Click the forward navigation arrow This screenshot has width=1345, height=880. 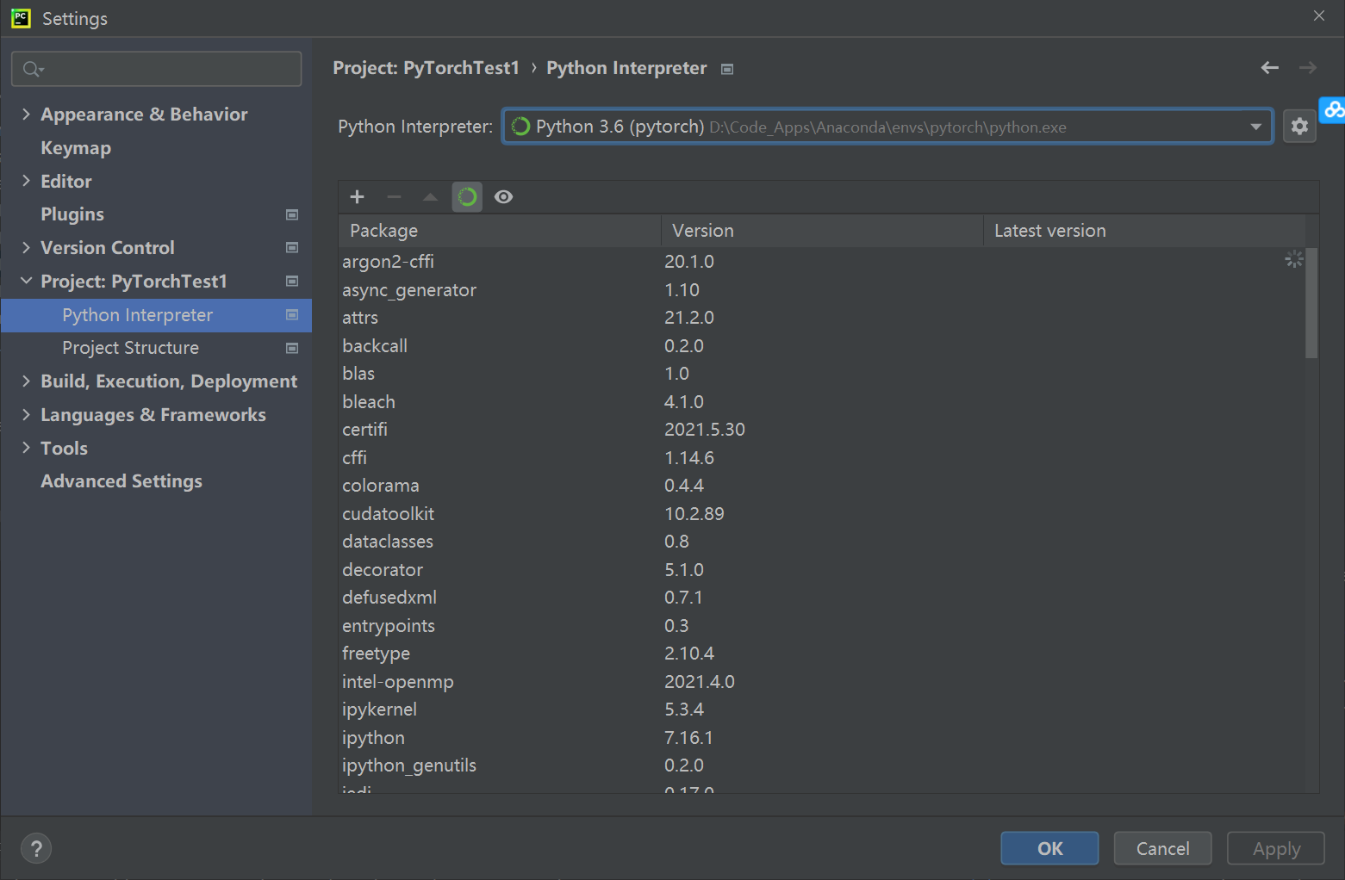[1308, 67]
